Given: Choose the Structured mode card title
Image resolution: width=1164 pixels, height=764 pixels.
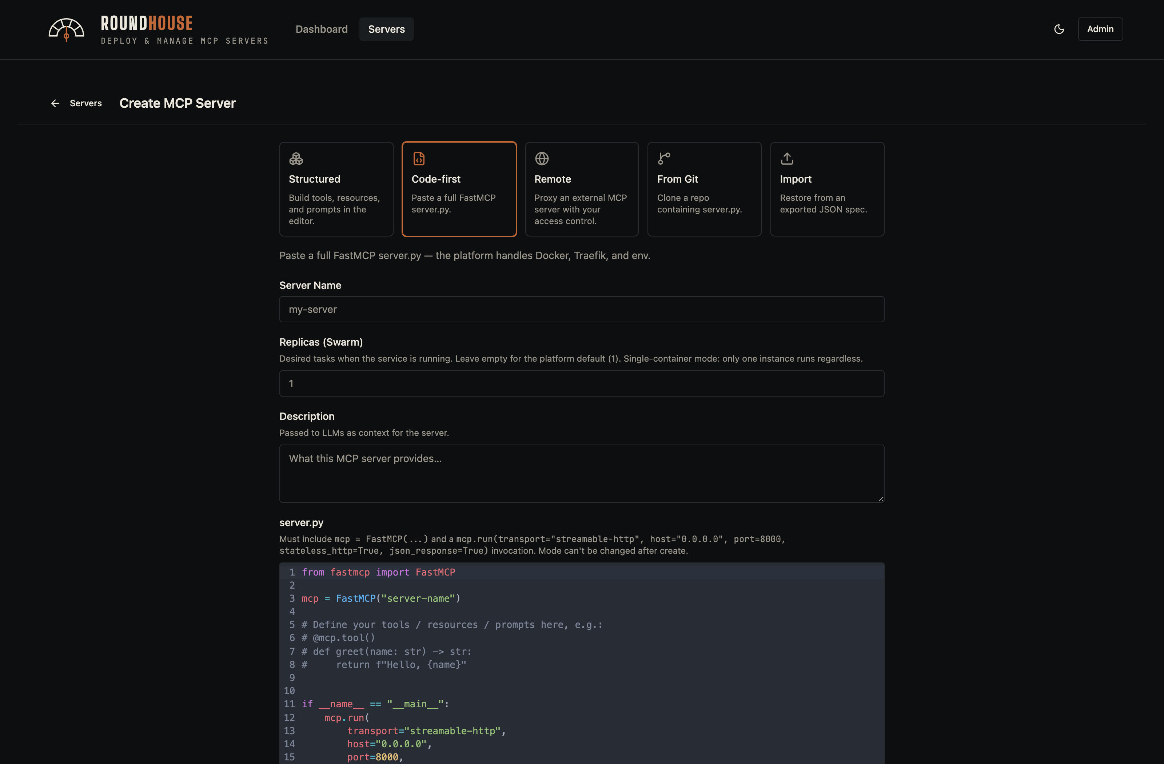Looking at the screenshot, I should (315, 179).
